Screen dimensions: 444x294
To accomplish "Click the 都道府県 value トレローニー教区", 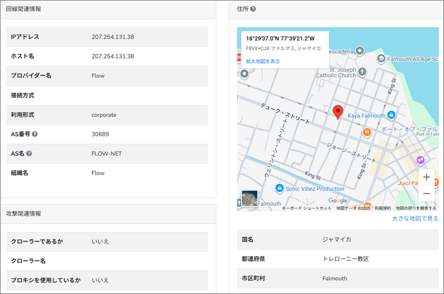I will [346, 259].
